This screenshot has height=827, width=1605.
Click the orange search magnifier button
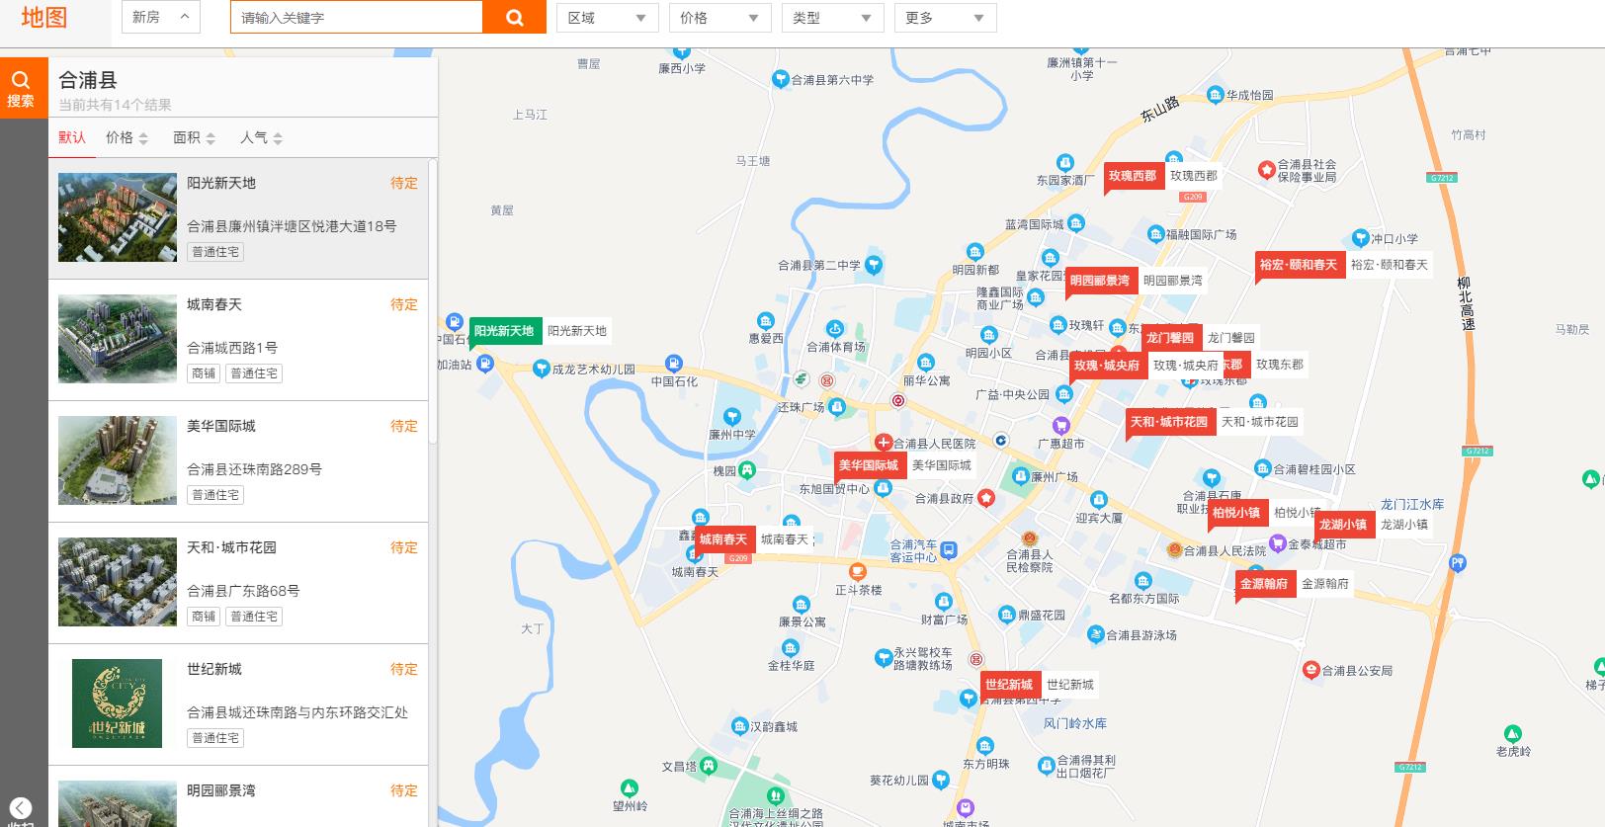[x=514, y=17]
